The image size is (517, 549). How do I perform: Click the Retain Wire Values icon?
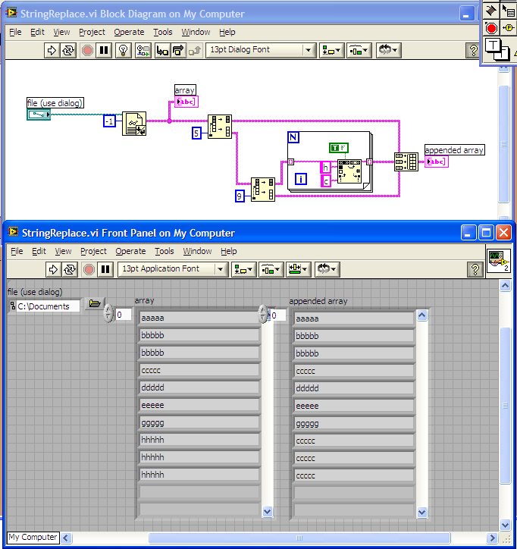click(143, 50)
